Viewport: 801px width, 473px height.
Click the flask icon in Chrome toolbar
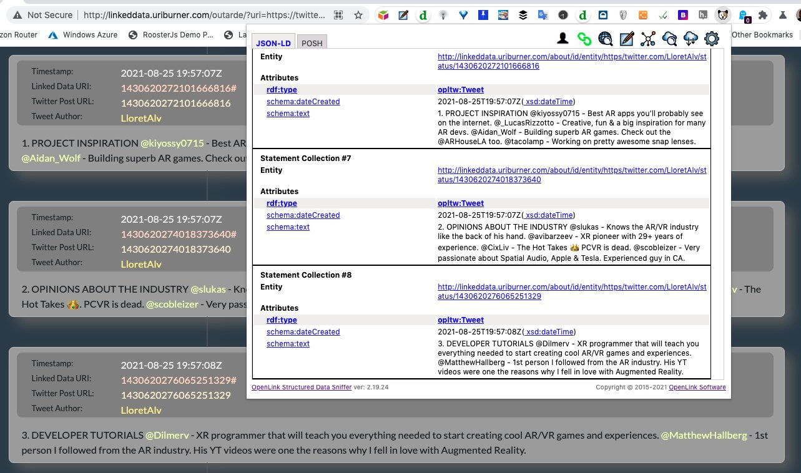[x=783, y=15]
